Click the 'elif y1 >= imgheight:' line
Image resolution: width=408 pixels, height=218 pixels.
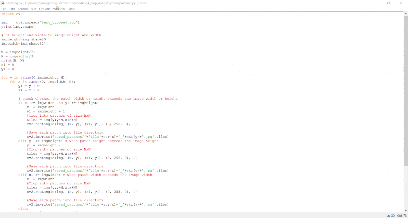tap(40, 141)
